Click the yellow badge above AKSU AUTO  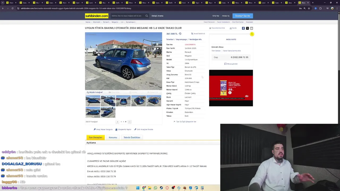click(252, 34)
